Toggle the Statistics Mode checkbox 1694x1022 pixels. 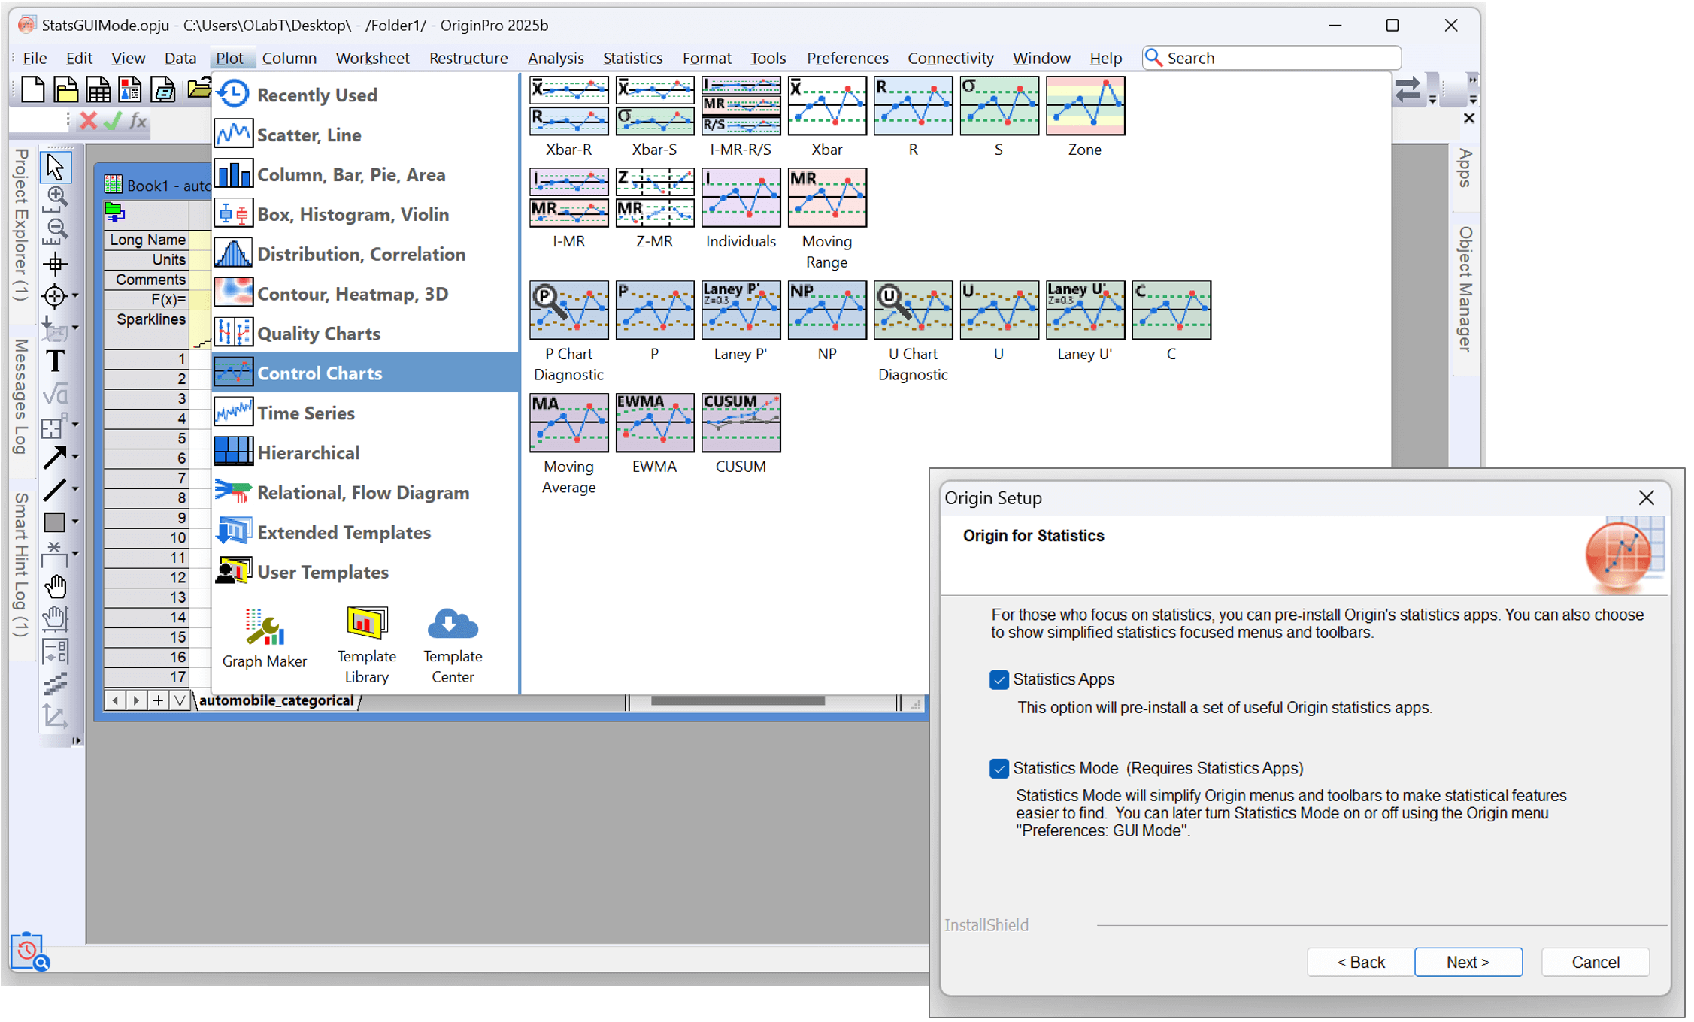point(999,768)
